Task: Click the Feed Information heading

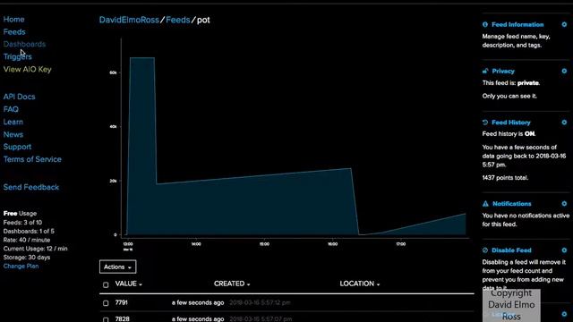Action: tap(517, 24)
